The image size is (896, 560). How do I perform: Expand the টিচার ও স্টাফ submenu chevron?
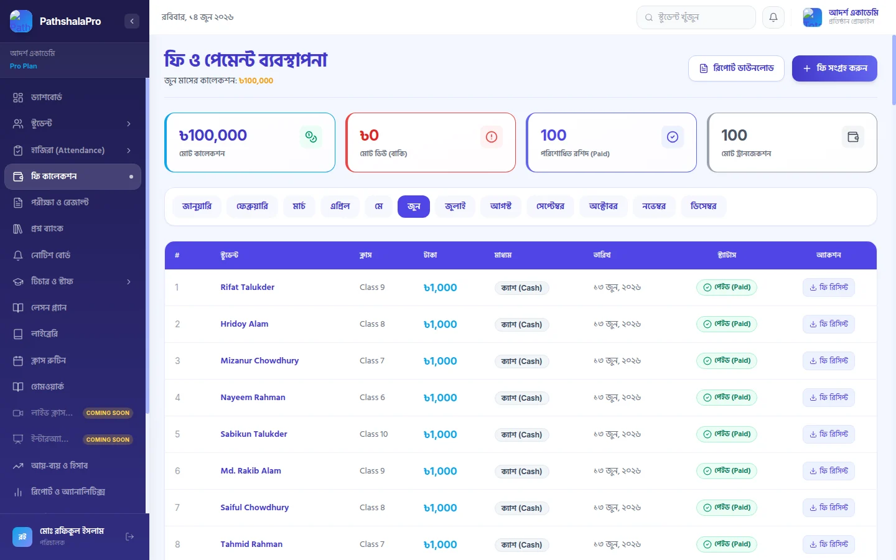(x=129, y=282)
